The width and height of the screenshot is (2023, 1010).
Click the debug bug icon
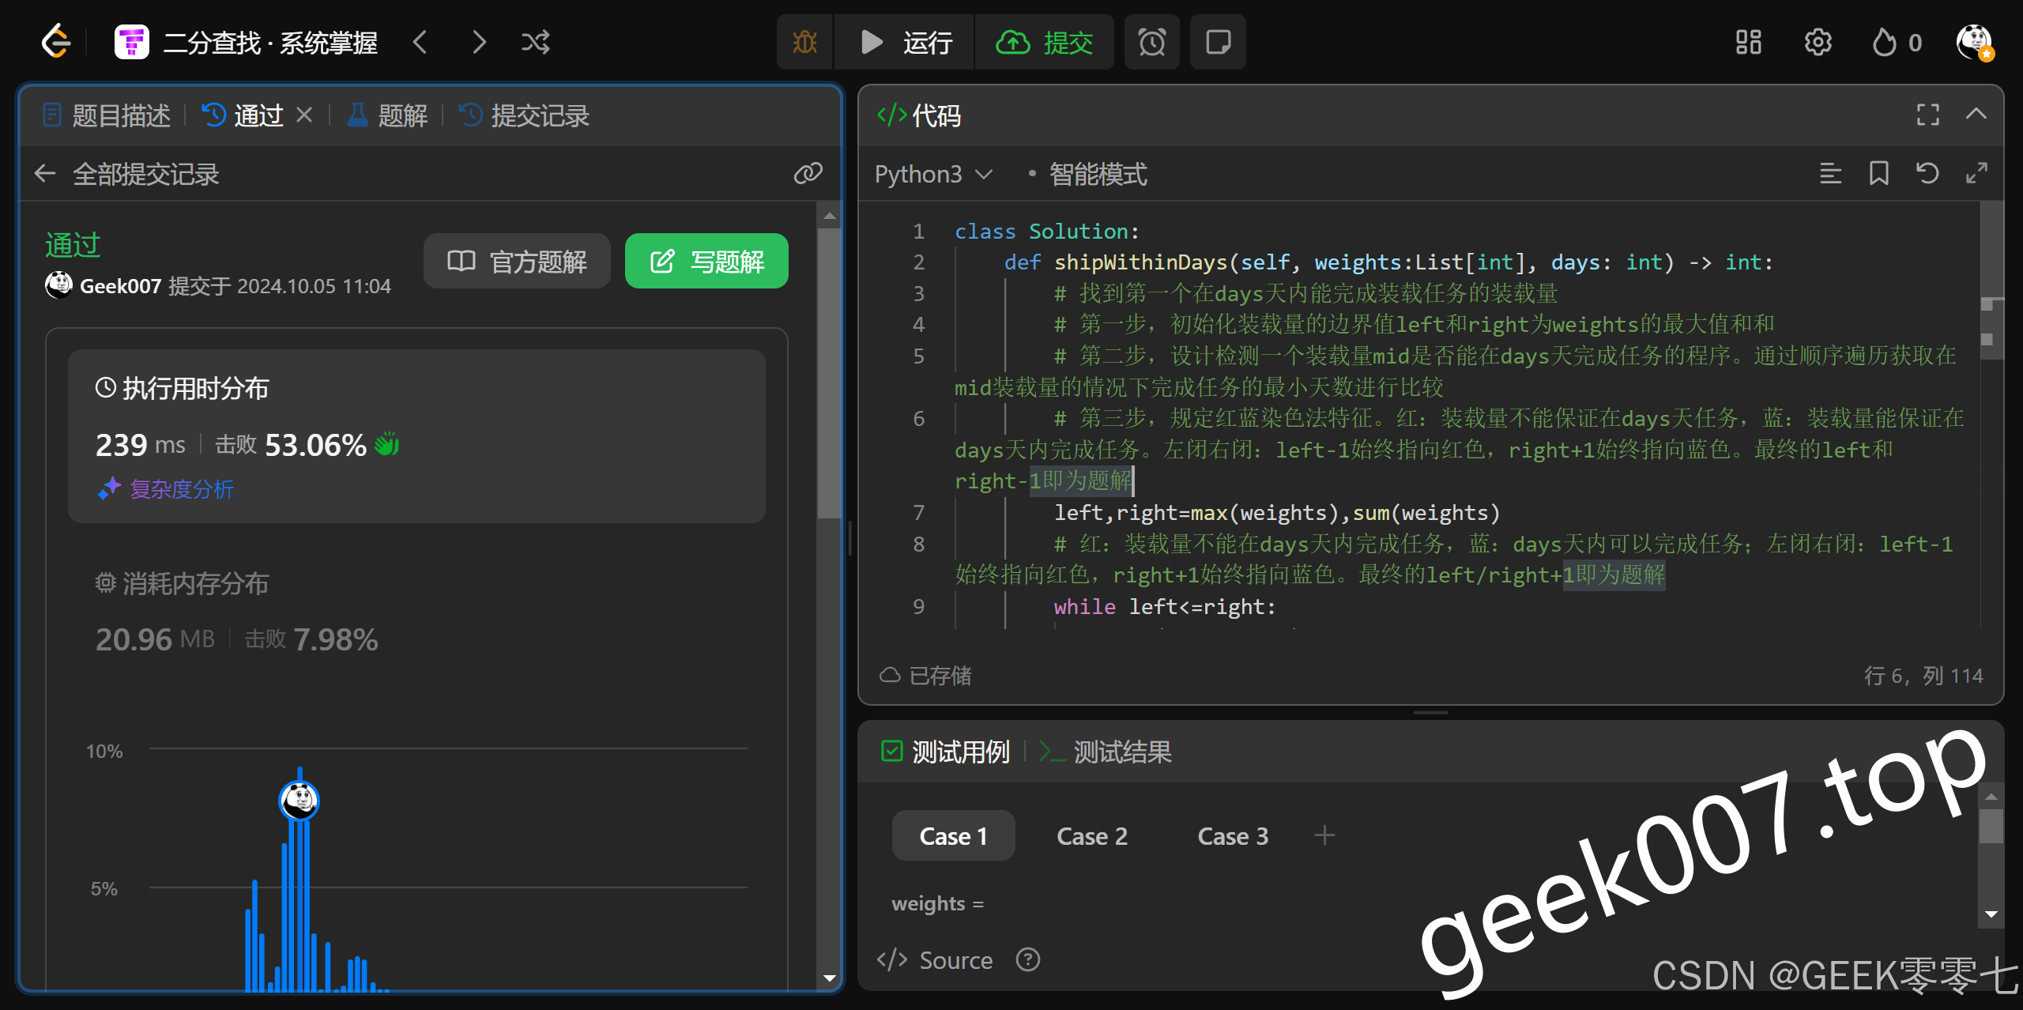tap(804, 42)
